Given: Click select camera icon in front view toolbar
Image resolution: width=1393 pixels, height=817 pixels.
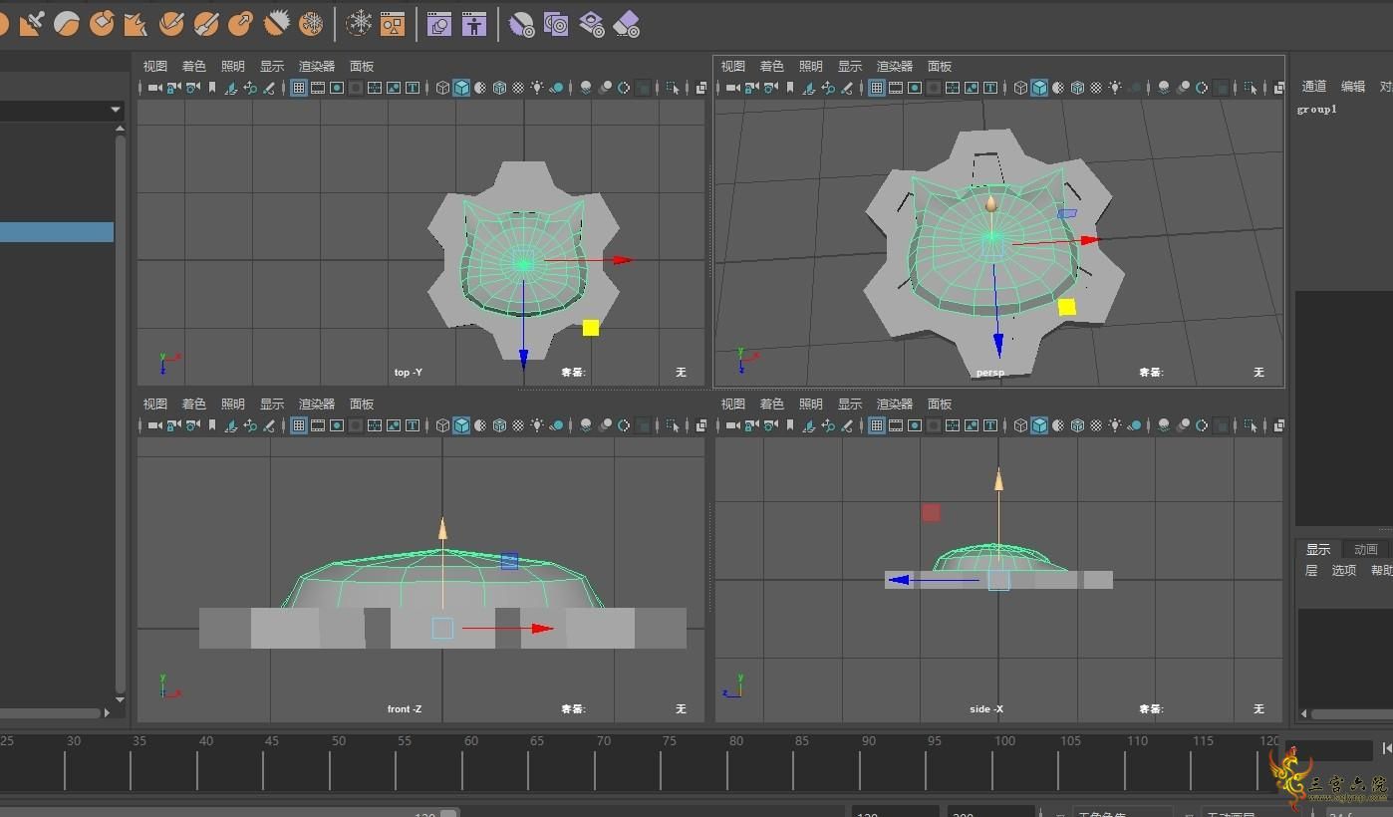Looking at the screenshot, I should [x=154, y=425].
